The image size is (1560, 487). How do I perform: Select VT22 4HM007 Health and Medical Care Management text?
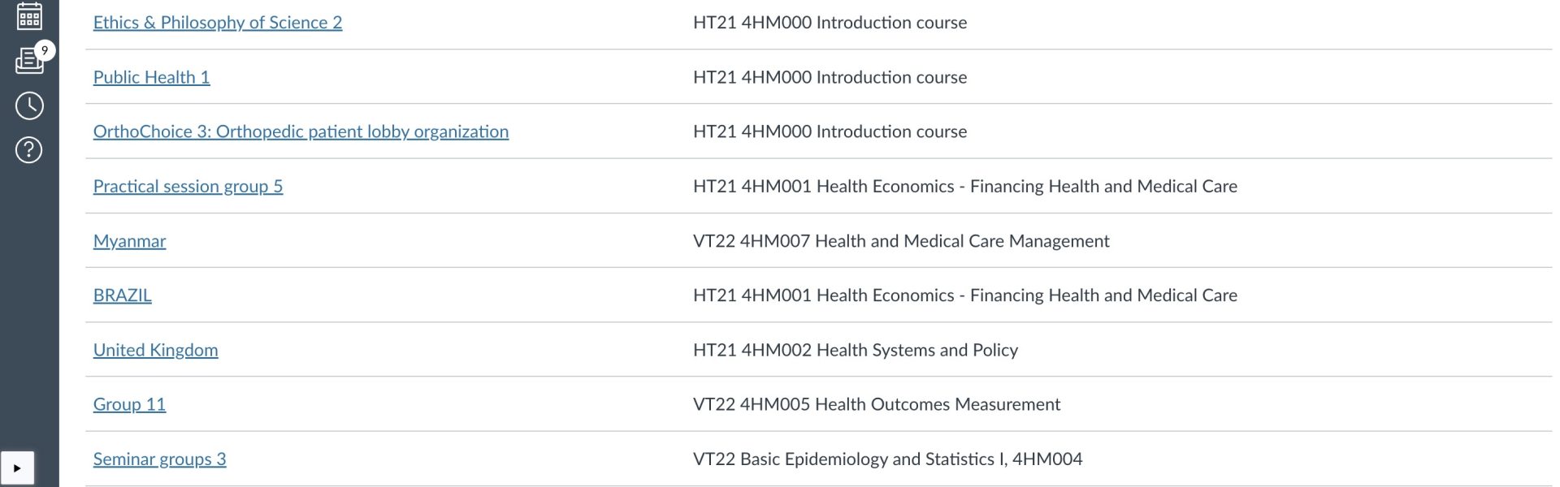coord(901,241)
